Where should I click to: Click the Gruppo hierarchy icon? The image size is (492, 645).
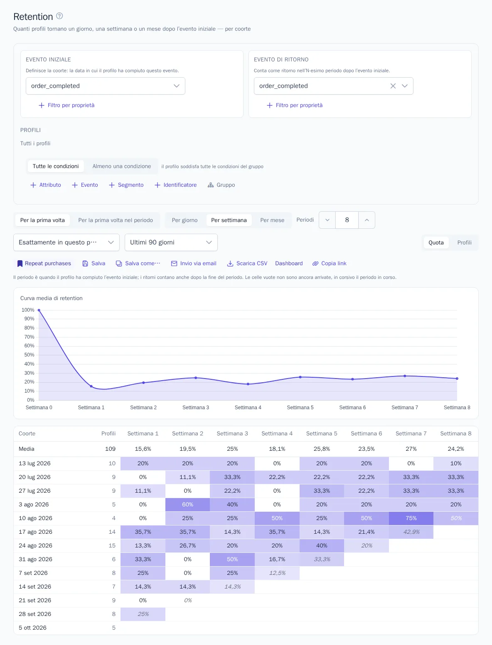(211, 185)
